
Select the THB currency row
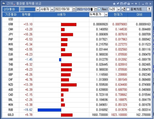coord(77,65)
